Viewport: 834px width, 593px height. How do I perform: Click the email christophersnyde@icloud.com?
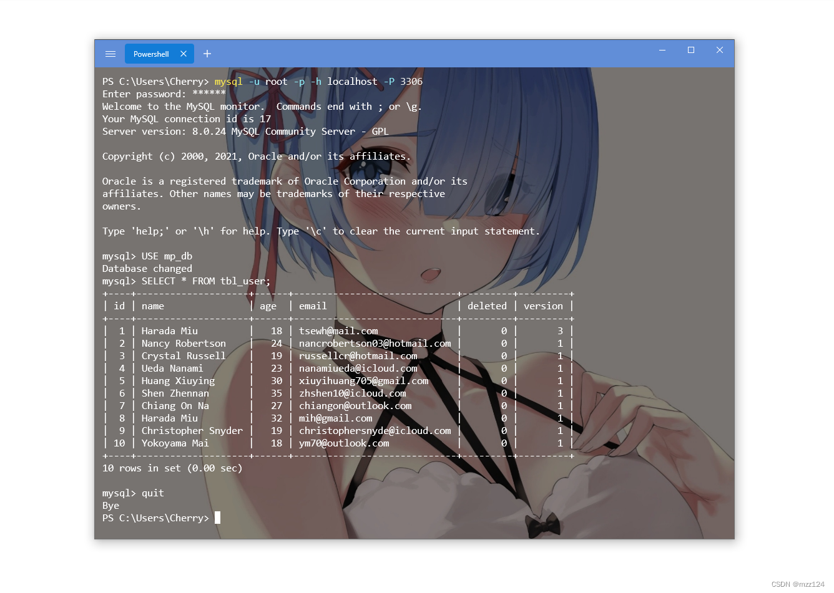tap(375, 431)
